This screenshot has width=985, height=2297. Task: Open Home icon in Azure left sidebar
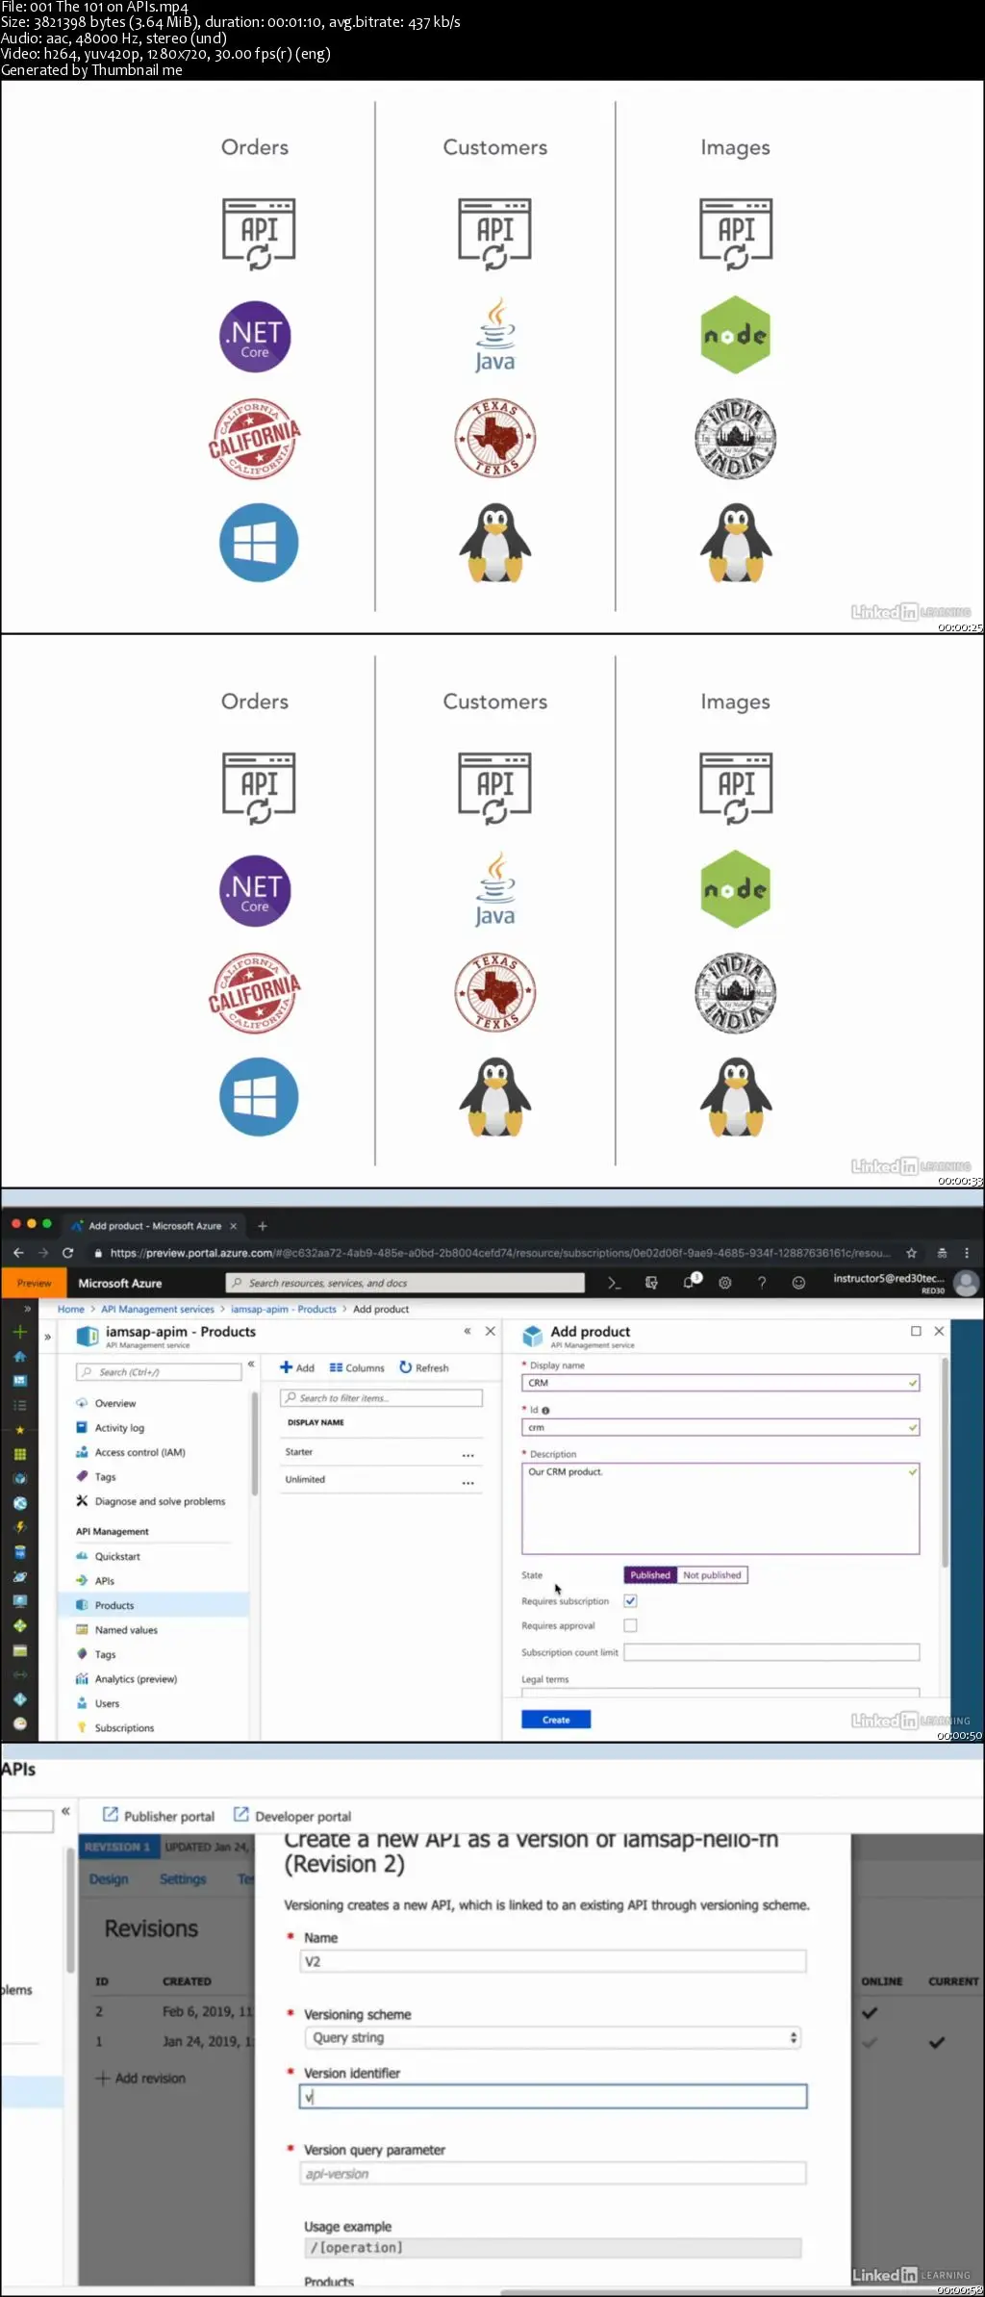(19, 1356)
